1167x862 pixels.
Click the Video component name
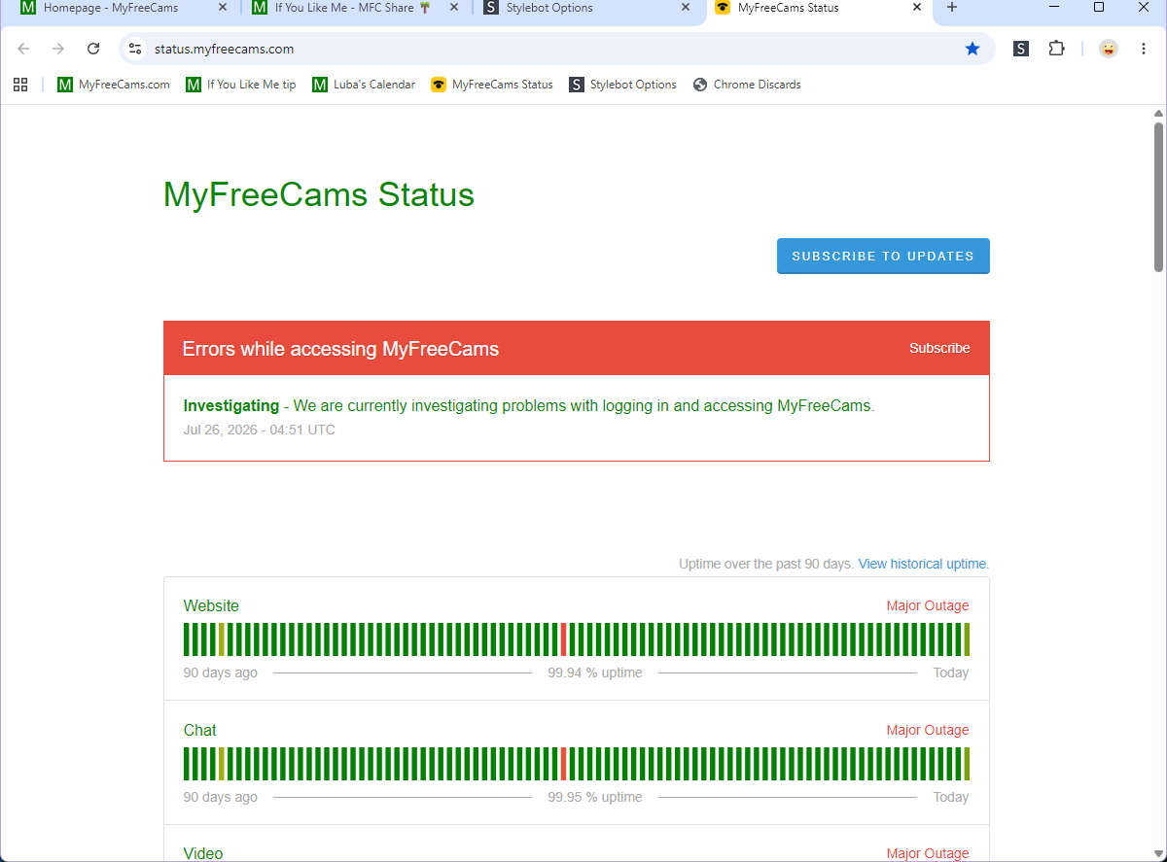coord(203,853)
